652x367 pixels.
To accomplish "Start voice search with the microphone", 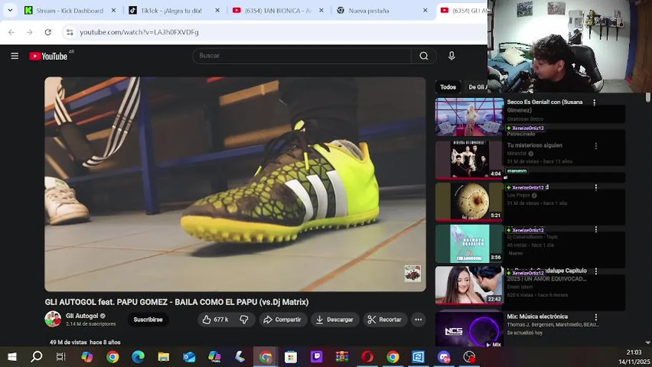I will coord(452,56).
